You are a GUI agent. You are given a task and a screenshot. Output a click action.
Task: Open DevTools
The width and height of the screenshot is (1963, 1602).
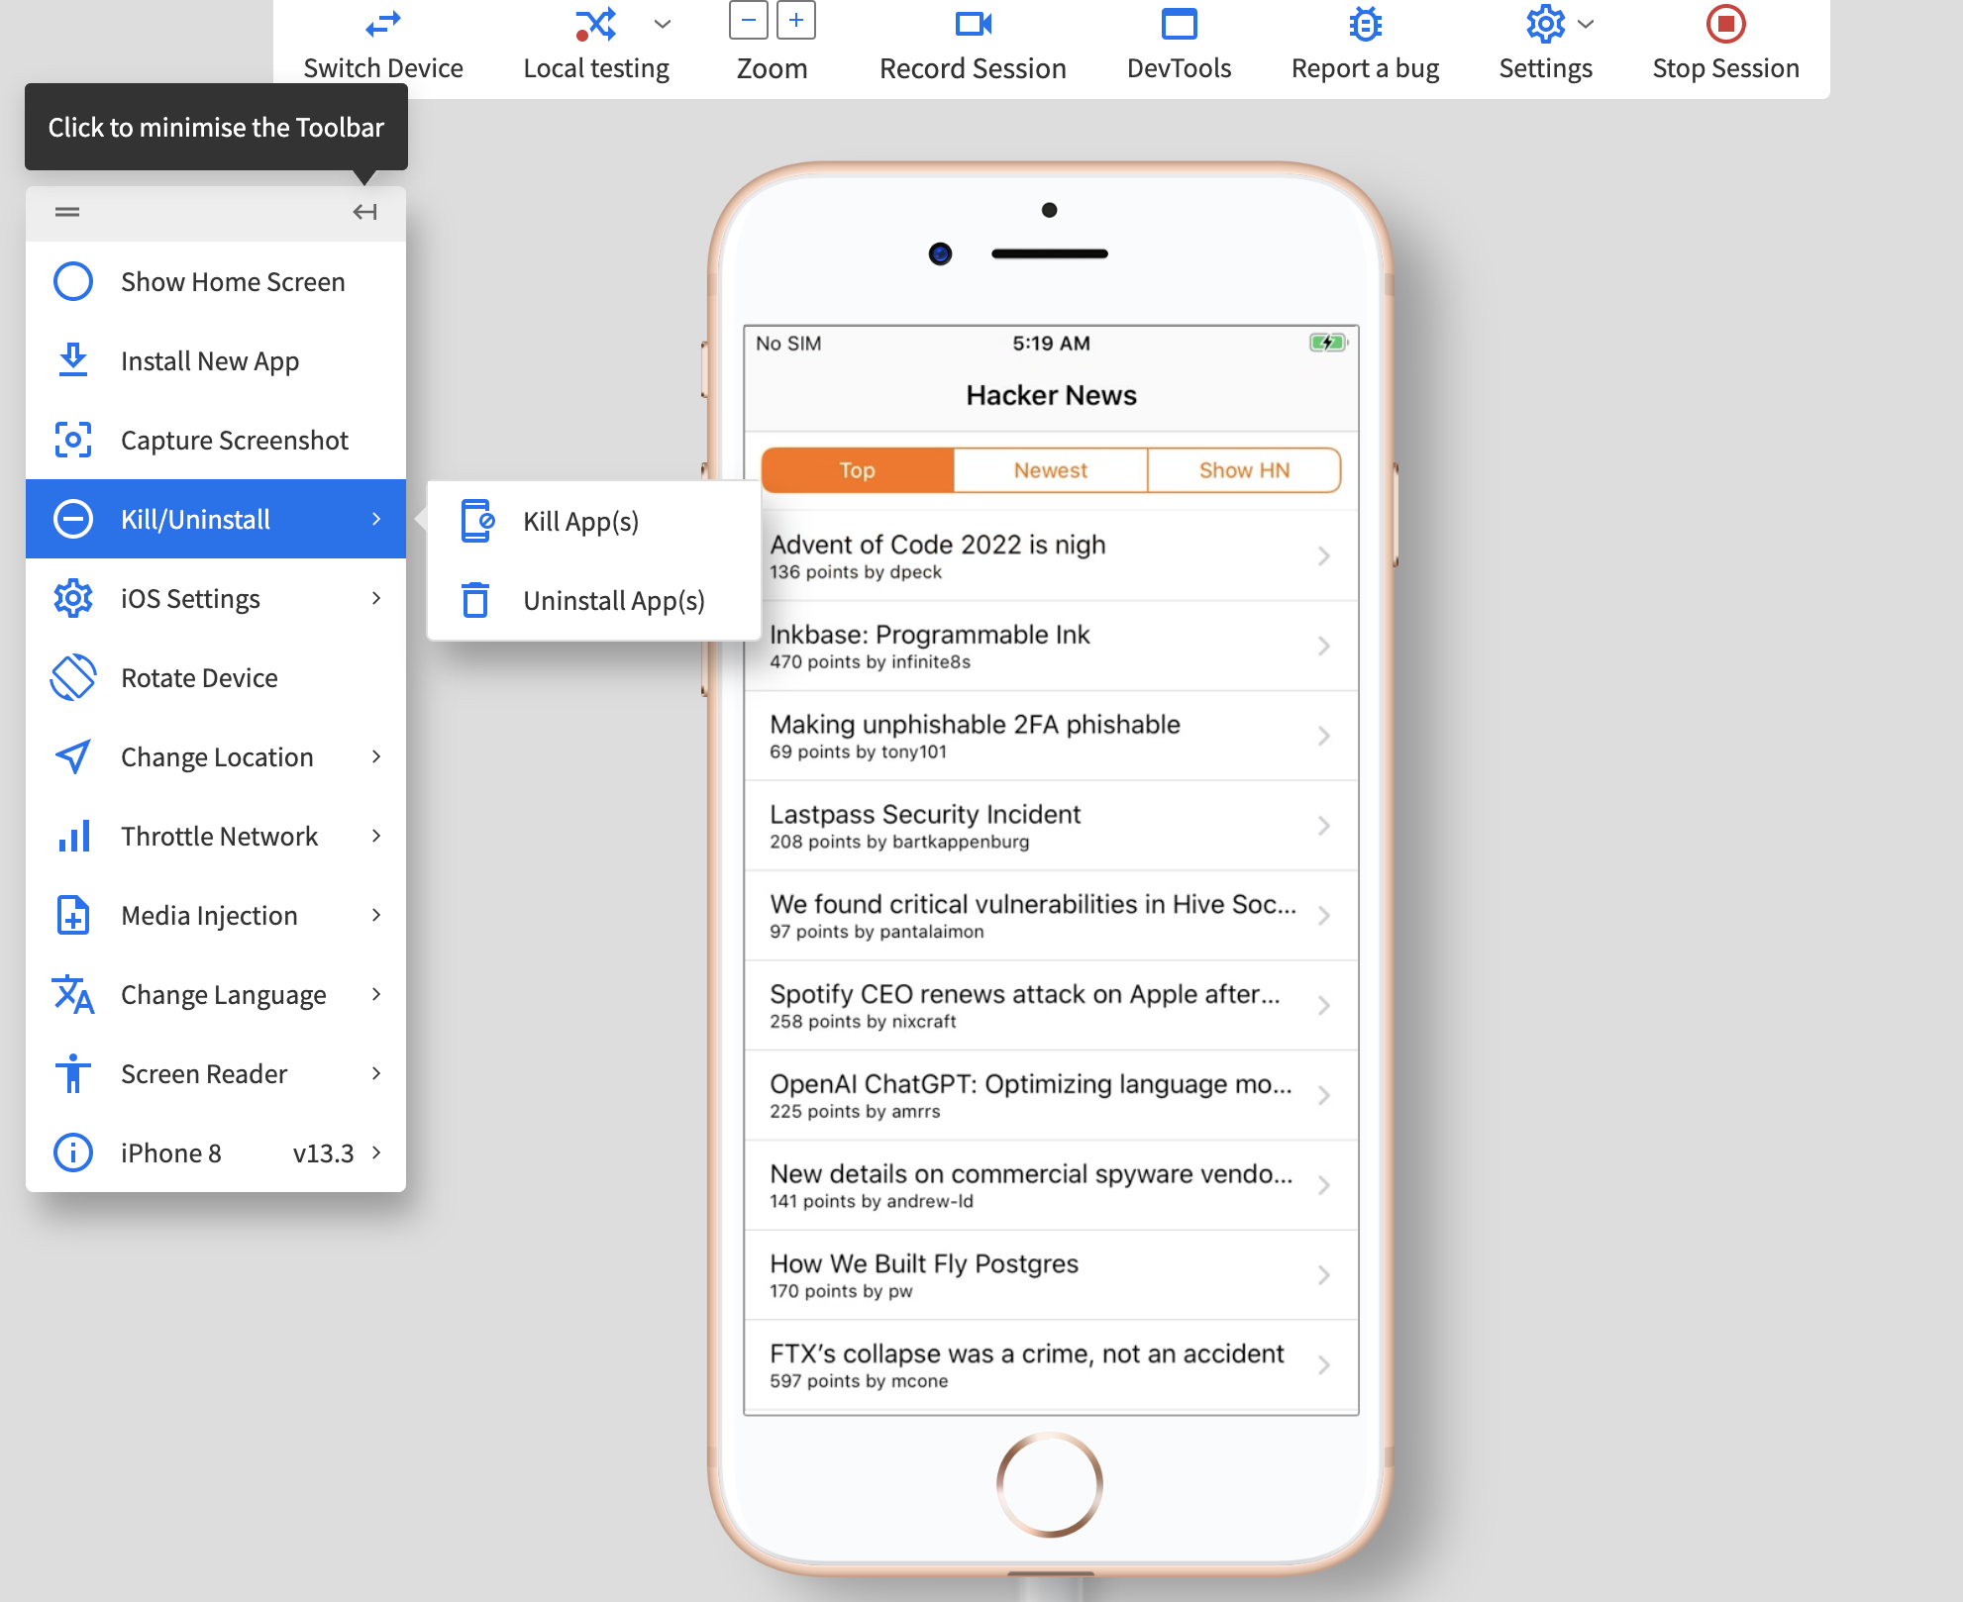point(1179,24)
